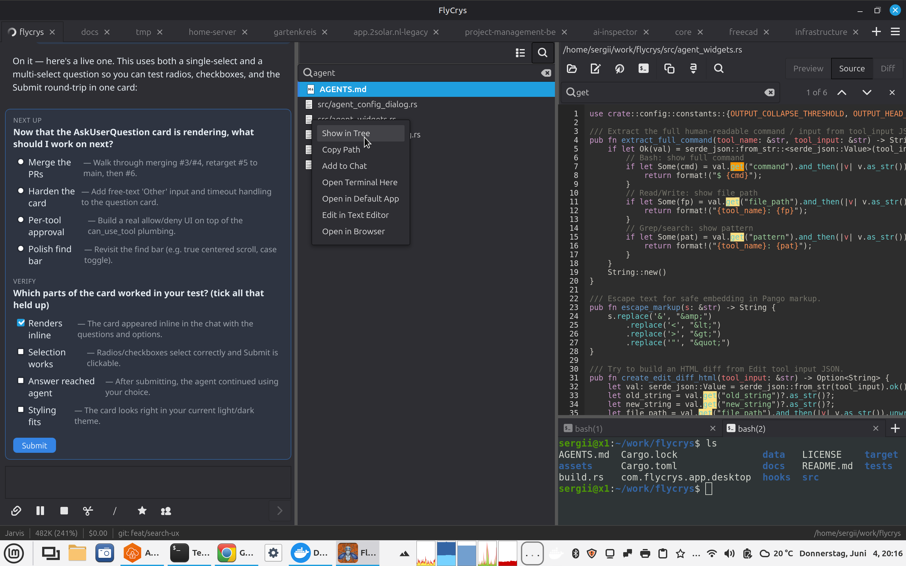This screenshot has width=906, height=566.
Task: Pause the agent with the pause icon
Action: pos(40,511)
